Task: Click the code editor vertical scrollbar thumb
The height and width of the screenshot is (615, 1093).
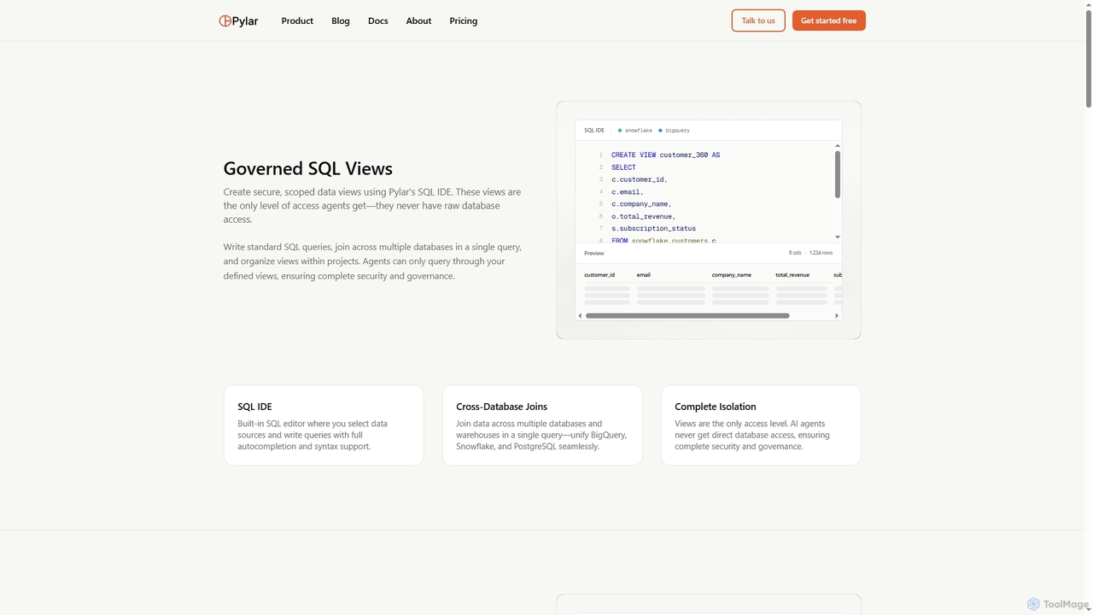Action: tap(838, 174)
